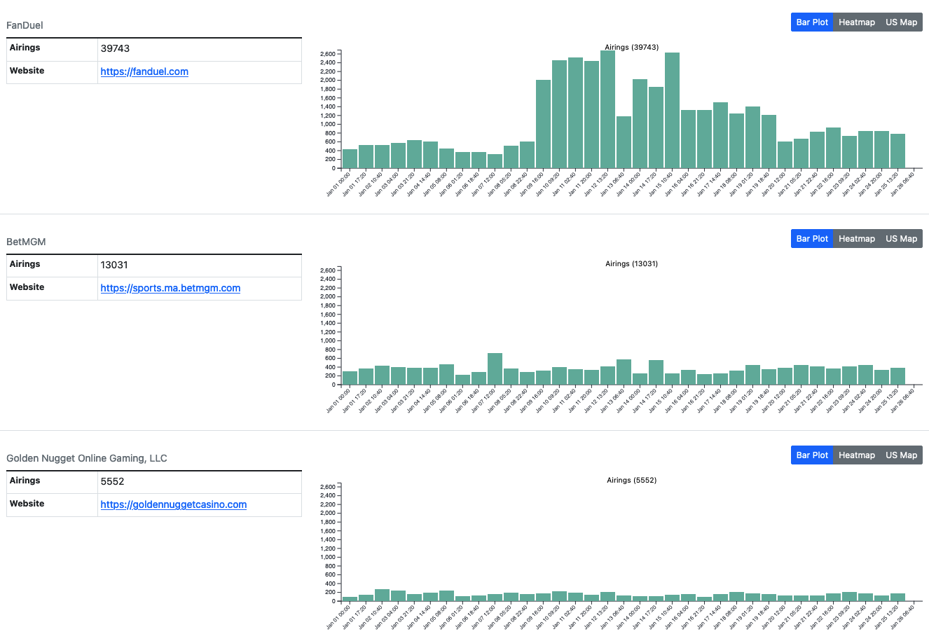The height and width of the screenshot is (641, 929).
Task: Click Golden Nugget airings value 5552
Action: click(112, 481)
